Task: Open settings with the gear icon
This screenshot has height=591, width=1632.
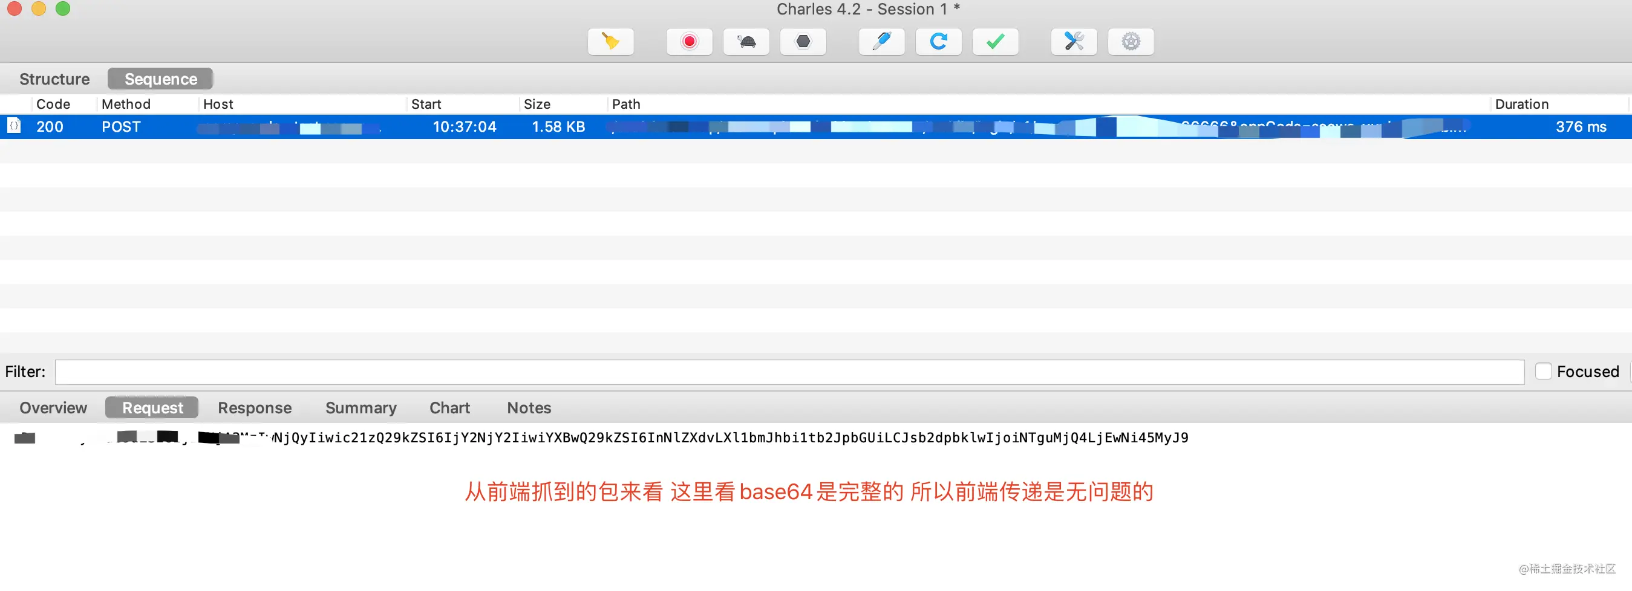Action: tap(1131, 42)
